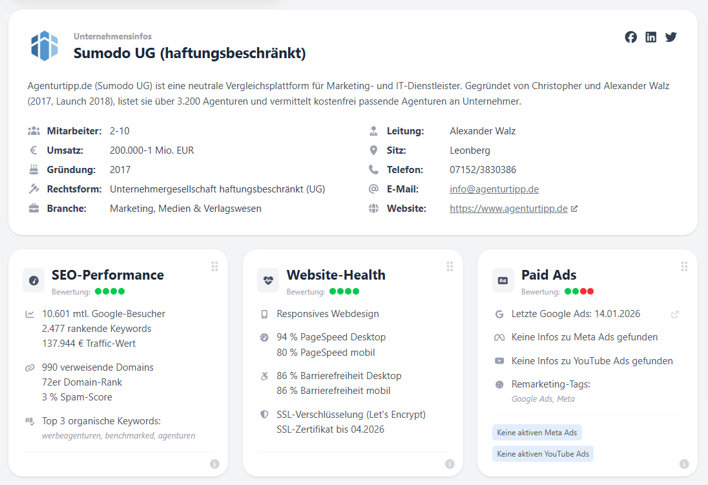Click the Sumodo company logo

point(45,46)
